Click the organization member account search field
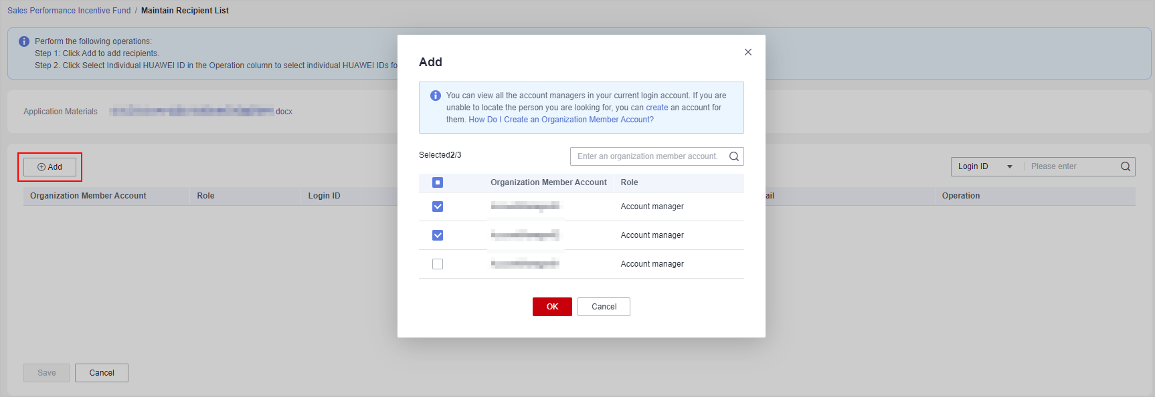 point(648,156)
